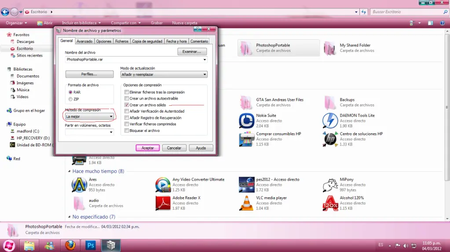Launch Firefox from the taskbar
This screenshot has width=450, height=252.
click(x=70, y=245)
